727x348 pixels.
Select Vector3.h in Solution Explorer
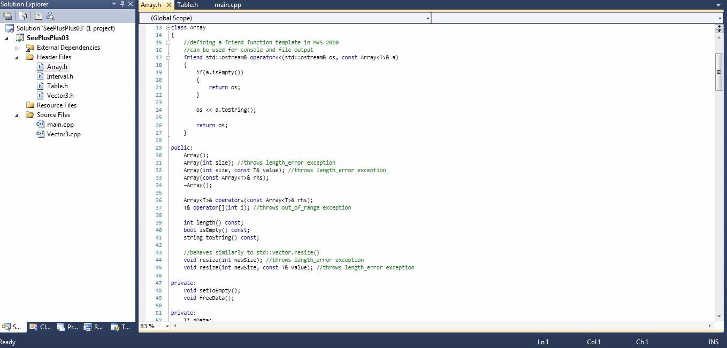pos(60,96)
